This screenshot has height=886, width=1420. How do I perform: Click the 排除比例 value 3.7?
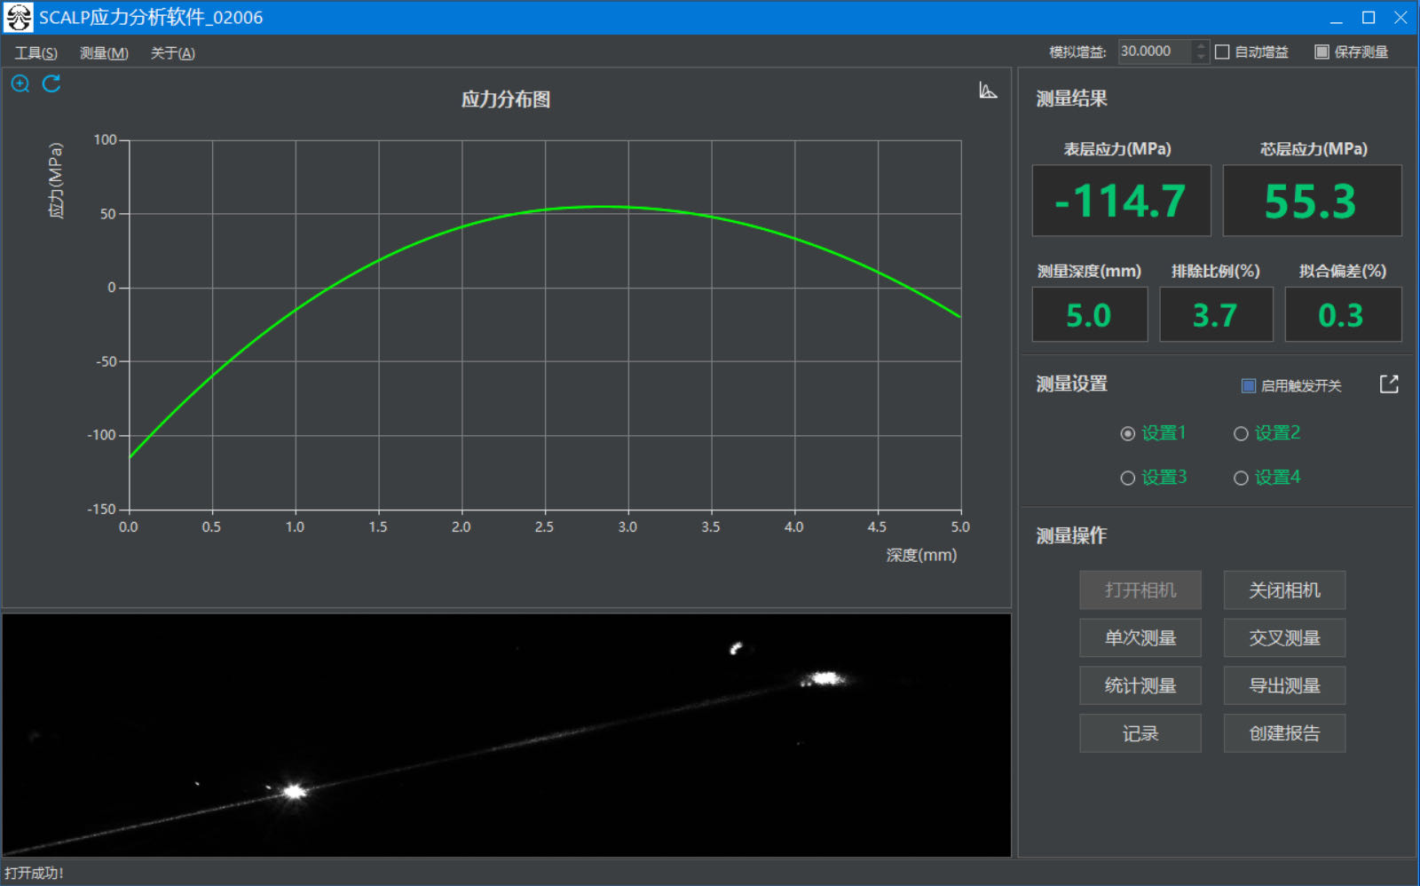coord(1216,314)
